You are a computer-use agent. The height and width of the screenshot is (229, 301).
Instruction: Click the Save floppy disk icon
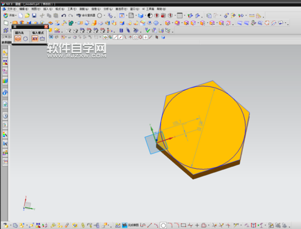(x=34, y=15)
